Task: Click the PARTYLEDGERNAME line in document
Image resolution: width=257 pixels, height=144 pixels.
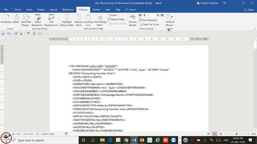Action: coord(113,95)
